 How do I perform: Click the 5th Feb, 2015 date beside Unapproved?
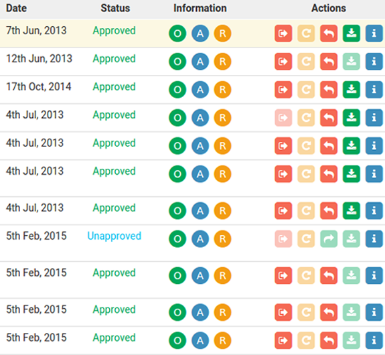36,236
